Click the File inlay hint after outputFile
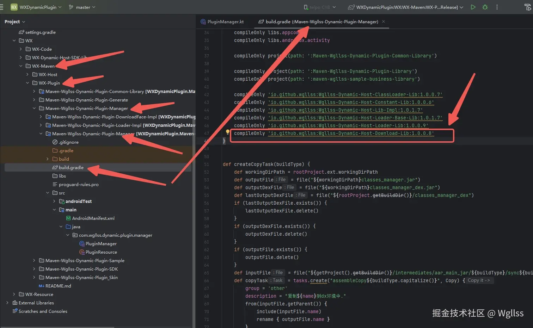This screenshot has height=328, width=533. (281, 180)
